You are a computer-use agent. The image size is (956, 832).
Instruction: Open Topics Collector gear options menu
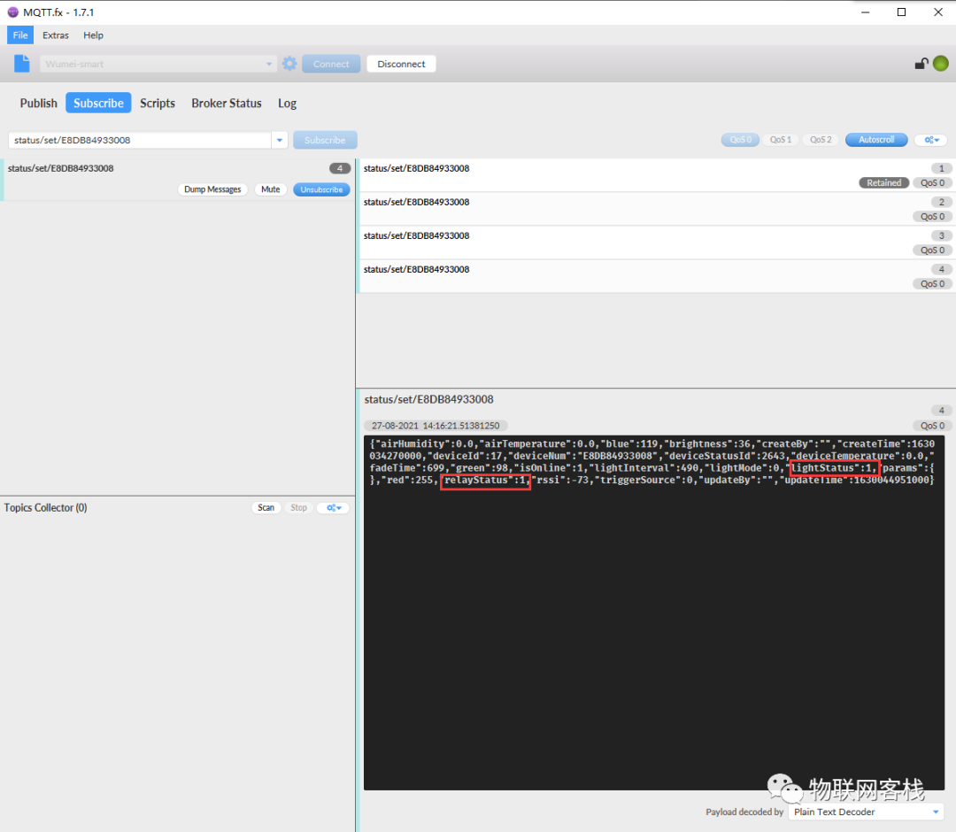334,508
